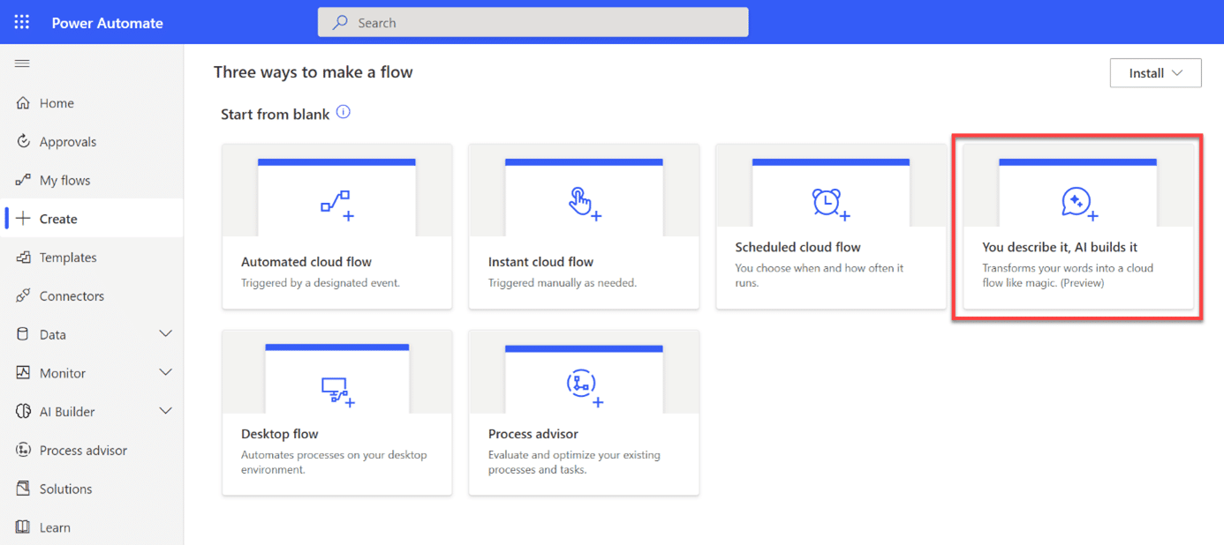The image size is (1224, 545).
Task: Click the Home house icon
Action: [23, 103]
